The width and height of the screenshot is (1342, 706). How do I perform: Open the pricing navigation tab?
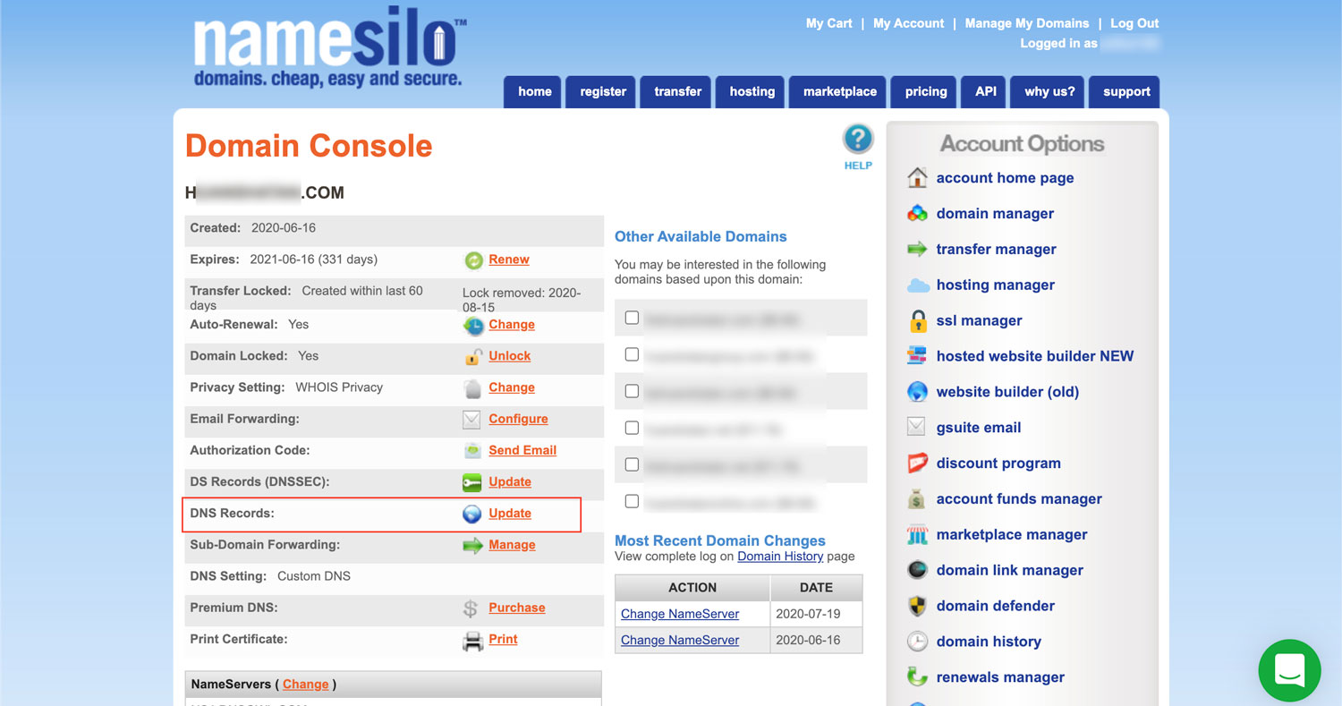point(925,91)
